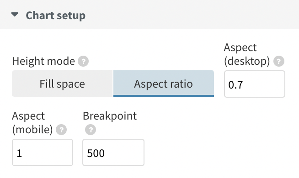Open the Height mode help tooltip icon
This screenshot has height=178, width=299.
click(x=83, y=61)
